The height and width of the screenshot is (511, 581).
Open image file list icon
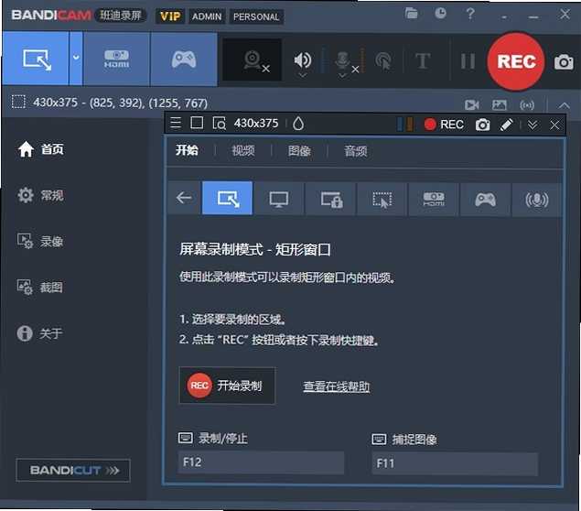click(500, 105)
